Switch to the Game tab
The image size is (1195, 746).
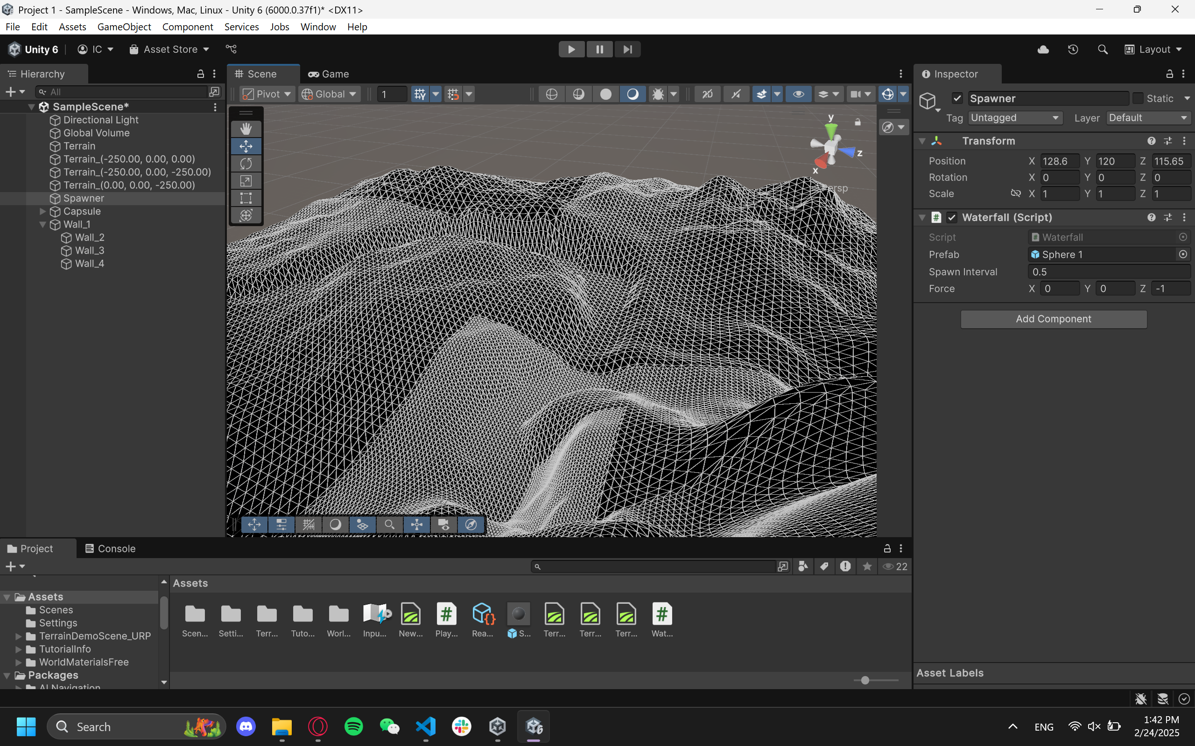coord(328,74)
